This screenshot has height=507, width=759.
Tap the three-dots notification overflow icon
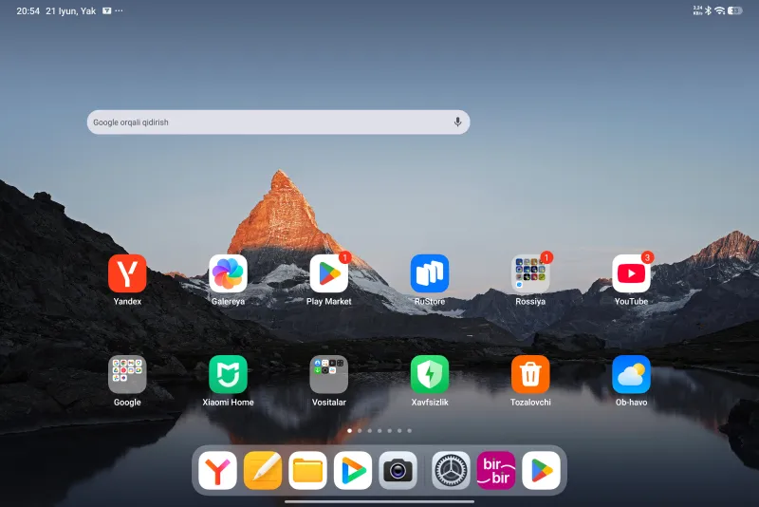(x=120, y=10)
